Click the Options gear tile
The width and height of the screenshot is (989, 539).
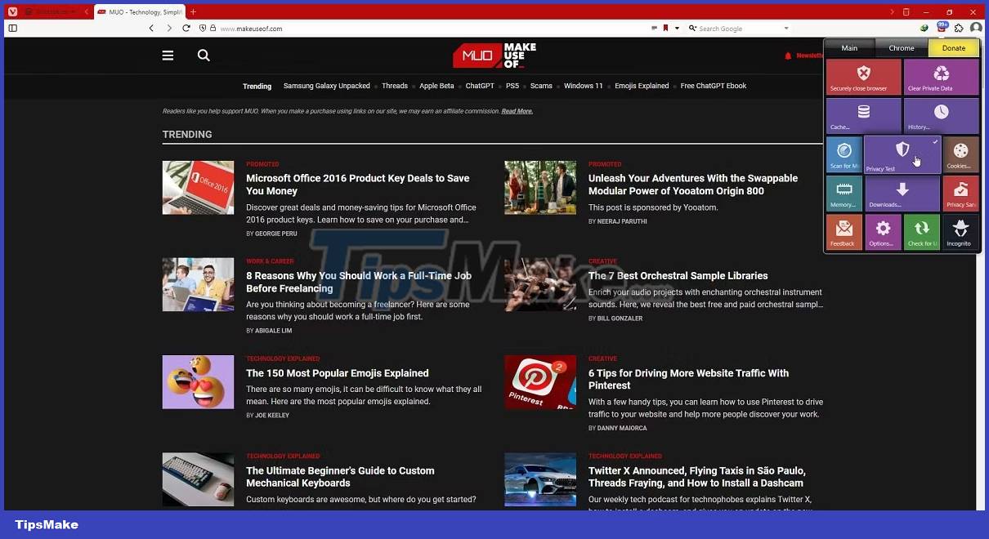pos(883,232)
